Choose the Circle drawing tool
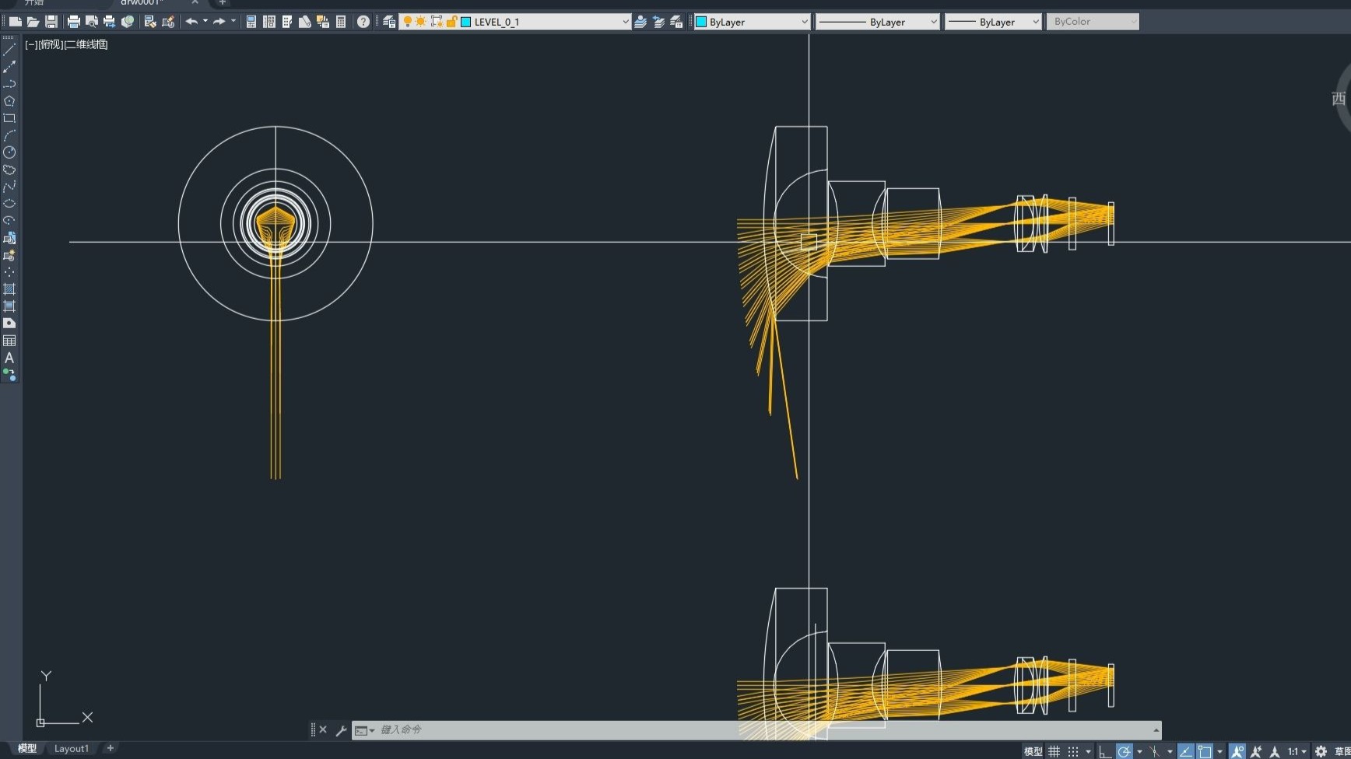The image size is (1351, 759). (9, 152)
